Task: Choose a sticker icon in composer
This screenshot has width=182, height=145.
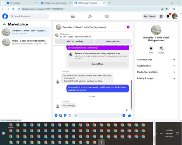Action: 65,115
